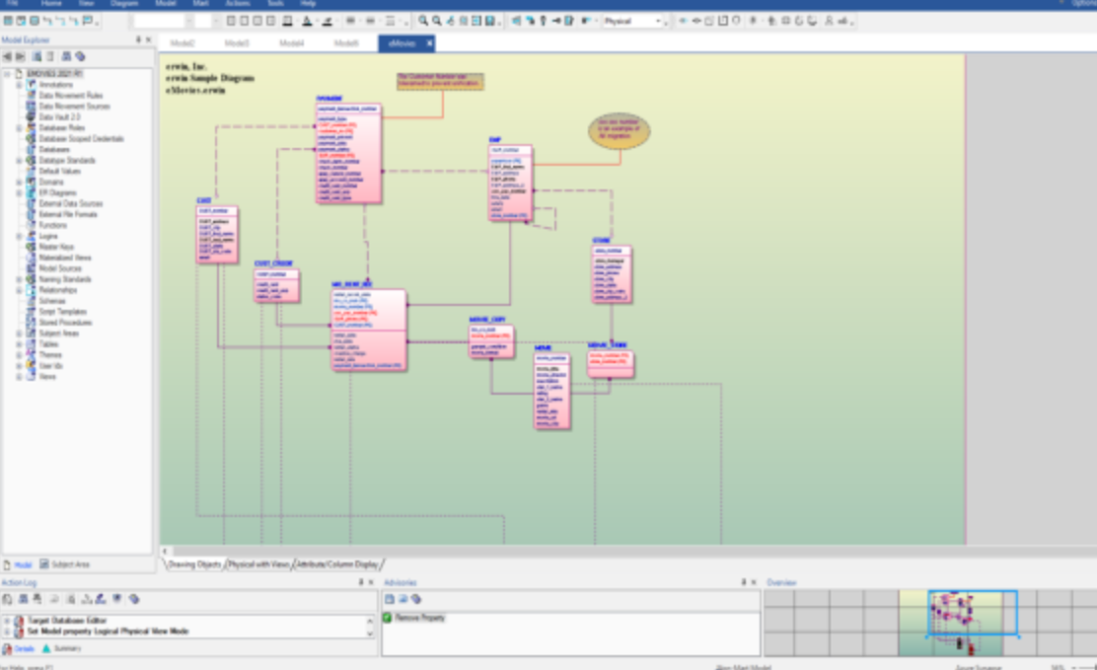
Task: Click the Data Vault 2.0 tree icon
Action: pyautogui.click(x=31, y=116)
